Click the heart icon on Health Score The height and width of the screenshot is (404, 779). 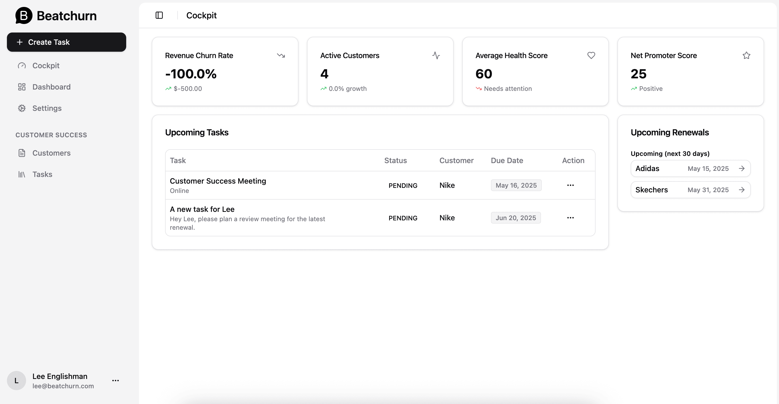pos(591,55)
